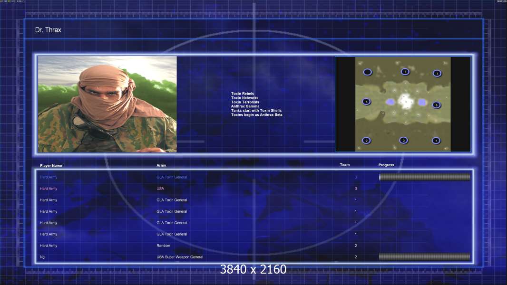
Task: Click the 'Dr. Thrax' title text
Action: click(48, 30)
